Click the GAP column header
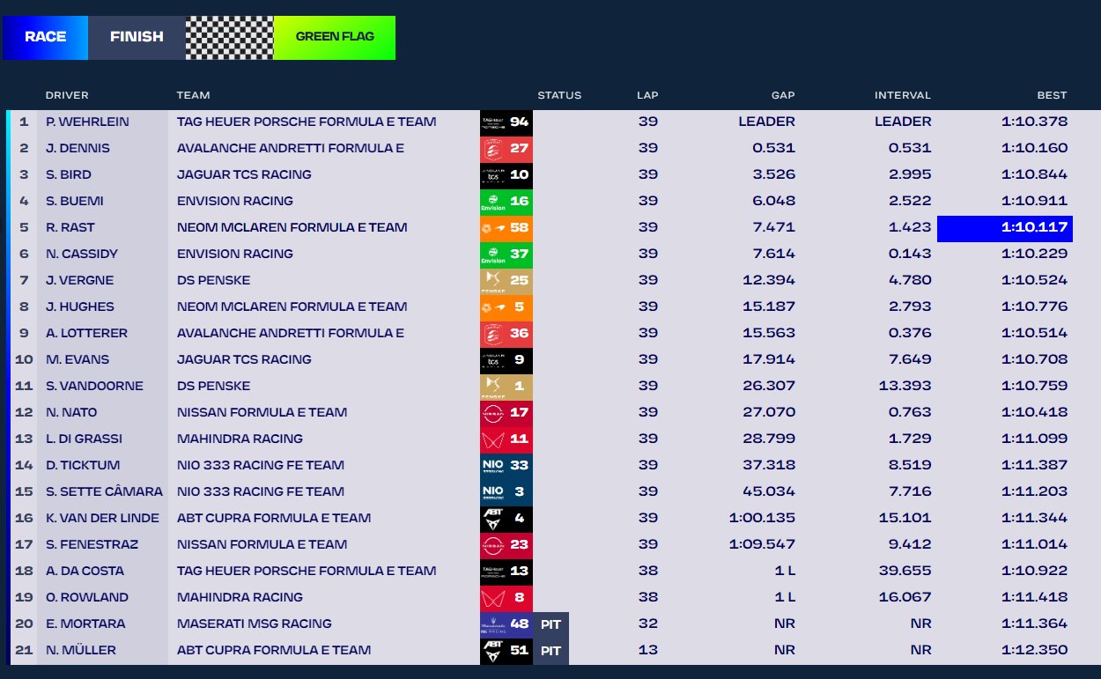Viewport: 1101px width, 679px height. click(x=783, y=95)
